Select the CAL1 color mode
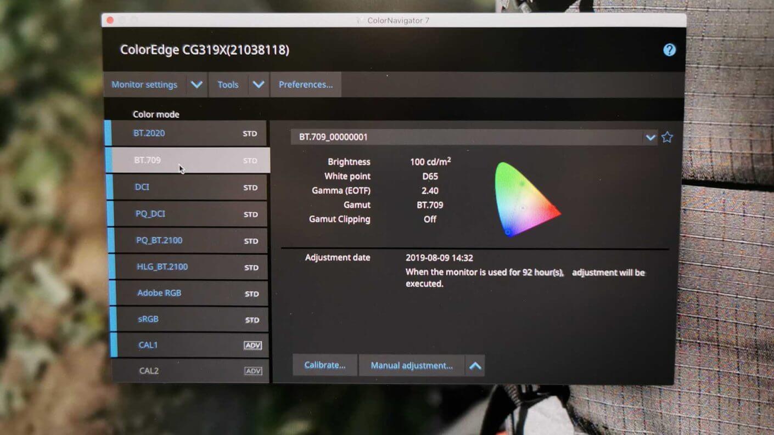This screenshot has width=774, height=435. coord(190,345)
